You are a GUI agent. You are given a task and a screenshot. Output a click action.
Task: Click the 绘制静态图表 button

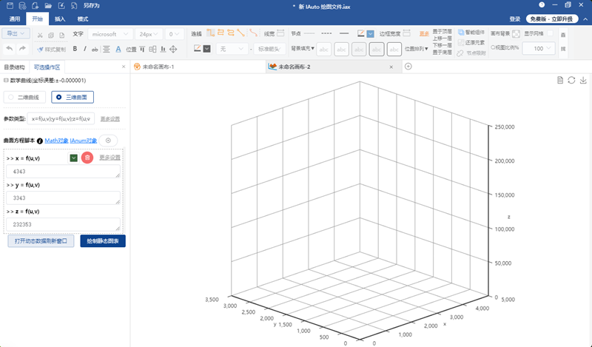point(103,241)
